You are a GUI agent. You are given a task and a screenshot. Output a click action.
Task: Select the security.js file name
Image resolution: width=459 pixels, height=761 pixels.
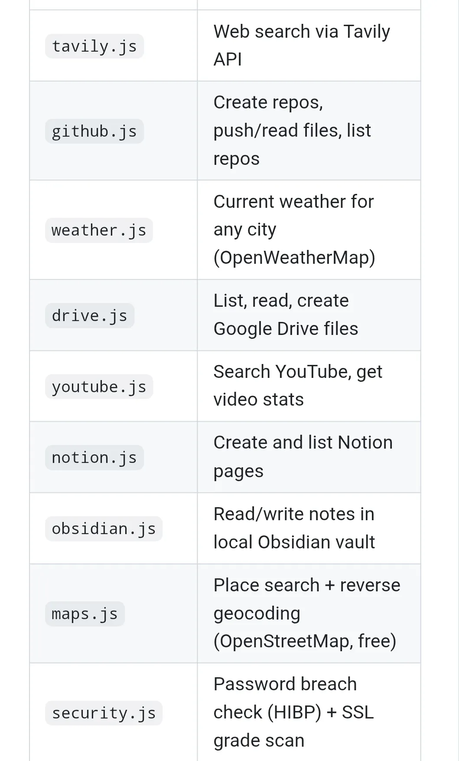104,713
